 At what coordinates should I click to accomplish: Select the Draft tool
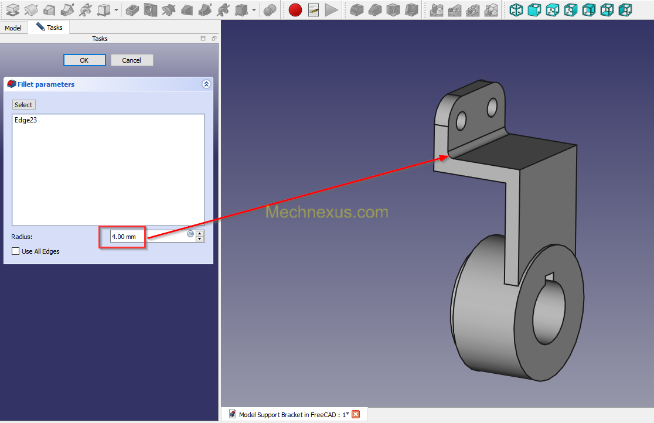click(393, 9)
